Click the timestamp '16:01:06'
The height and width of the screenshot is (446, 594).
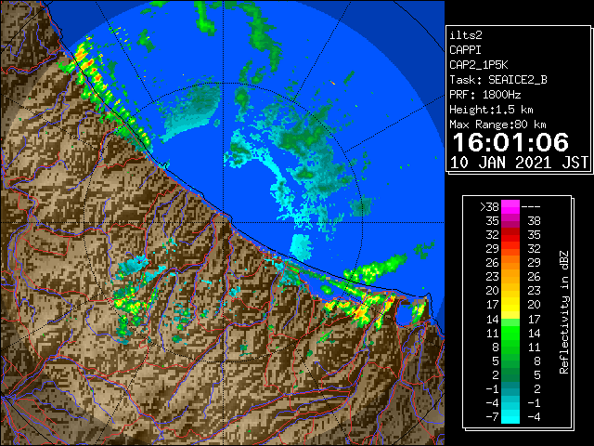tap(510, 142)
